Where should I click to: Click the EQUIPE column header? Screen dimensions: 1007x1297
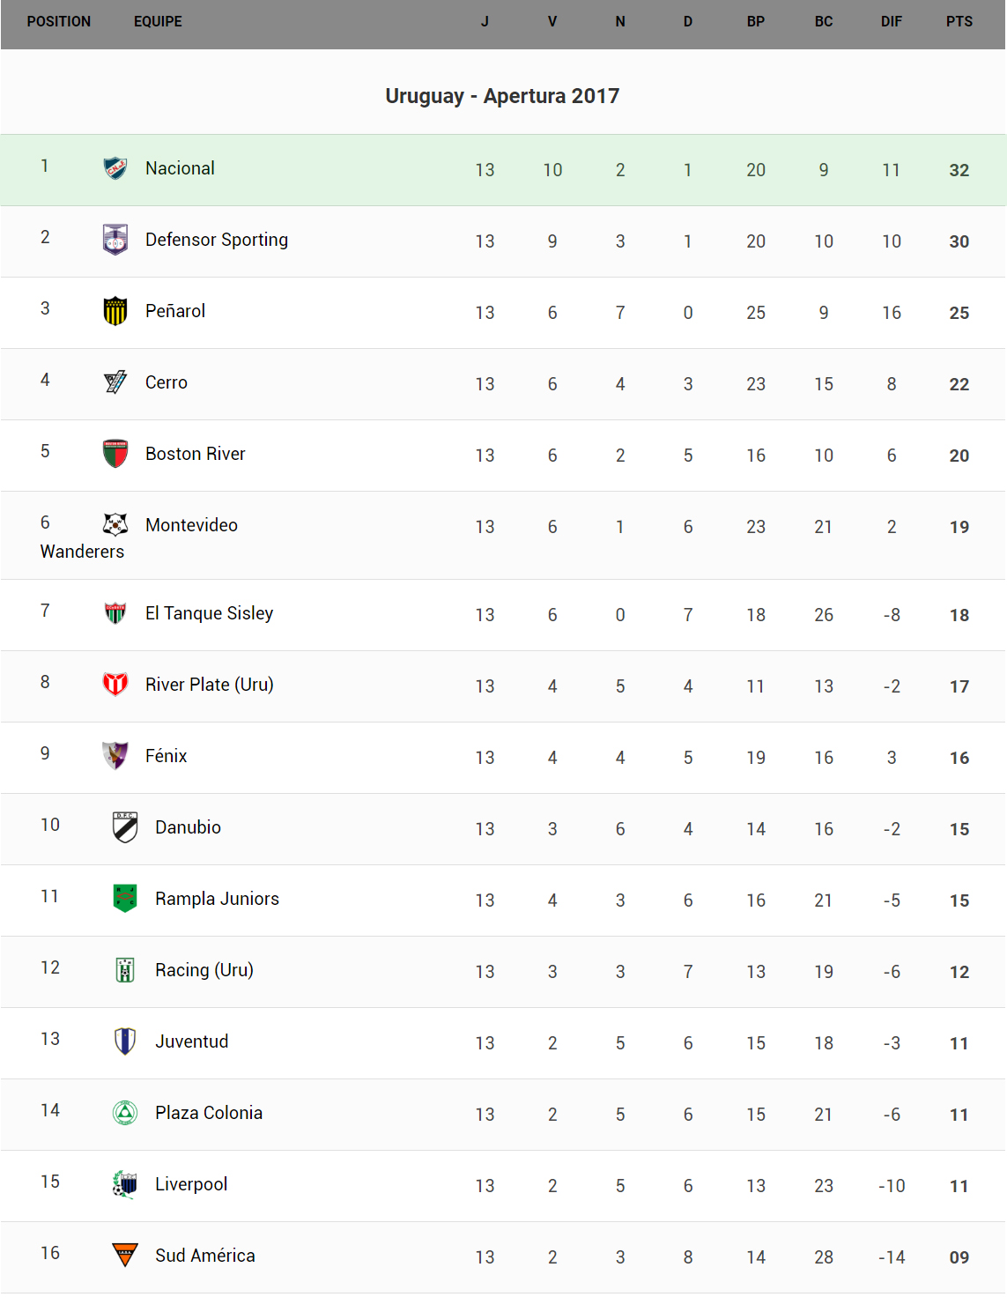(x=158, y=22)
